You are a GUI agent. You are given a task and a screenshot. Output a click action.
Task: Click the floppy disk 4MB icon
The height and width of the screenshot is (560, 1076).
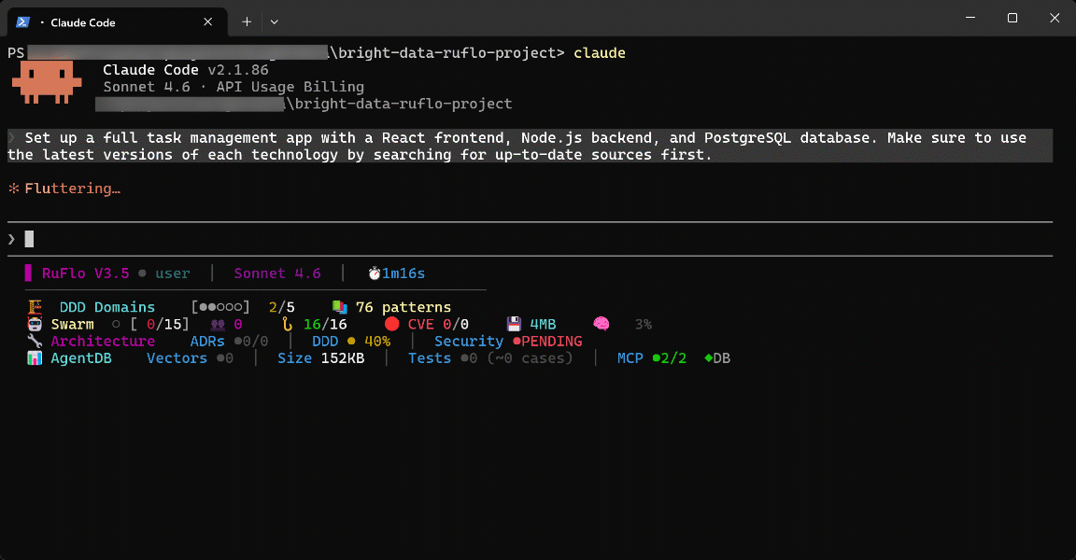point(513,323)
